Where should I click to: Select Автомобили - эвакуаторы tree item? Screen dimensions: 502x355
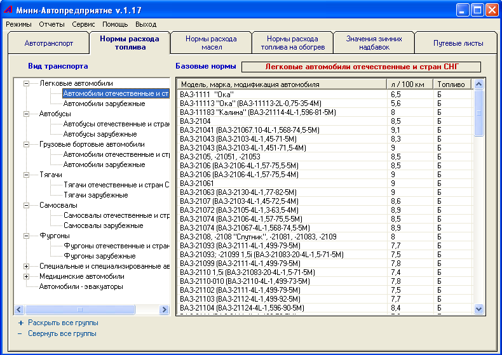pyautogui.click(x=81, y=286)
